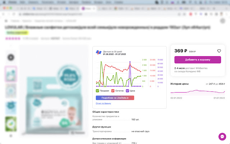
Task: Toggle the Продажи series checkbox
Action: [x=97, y=91]
